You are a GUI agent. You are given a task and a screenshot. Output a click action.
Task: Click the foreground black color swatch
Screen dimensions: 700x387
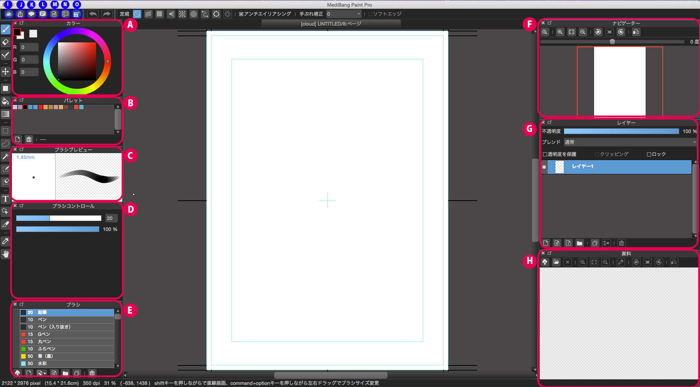17,32
